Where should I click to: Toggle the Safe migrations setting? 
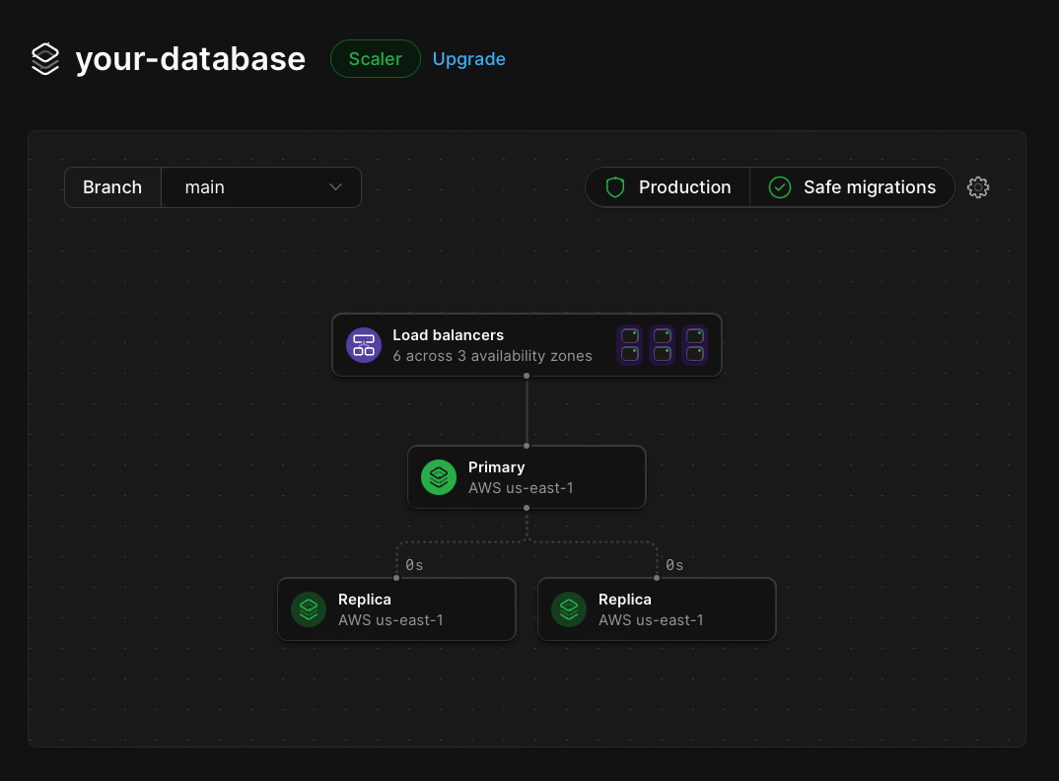click(x=851, y=186)
